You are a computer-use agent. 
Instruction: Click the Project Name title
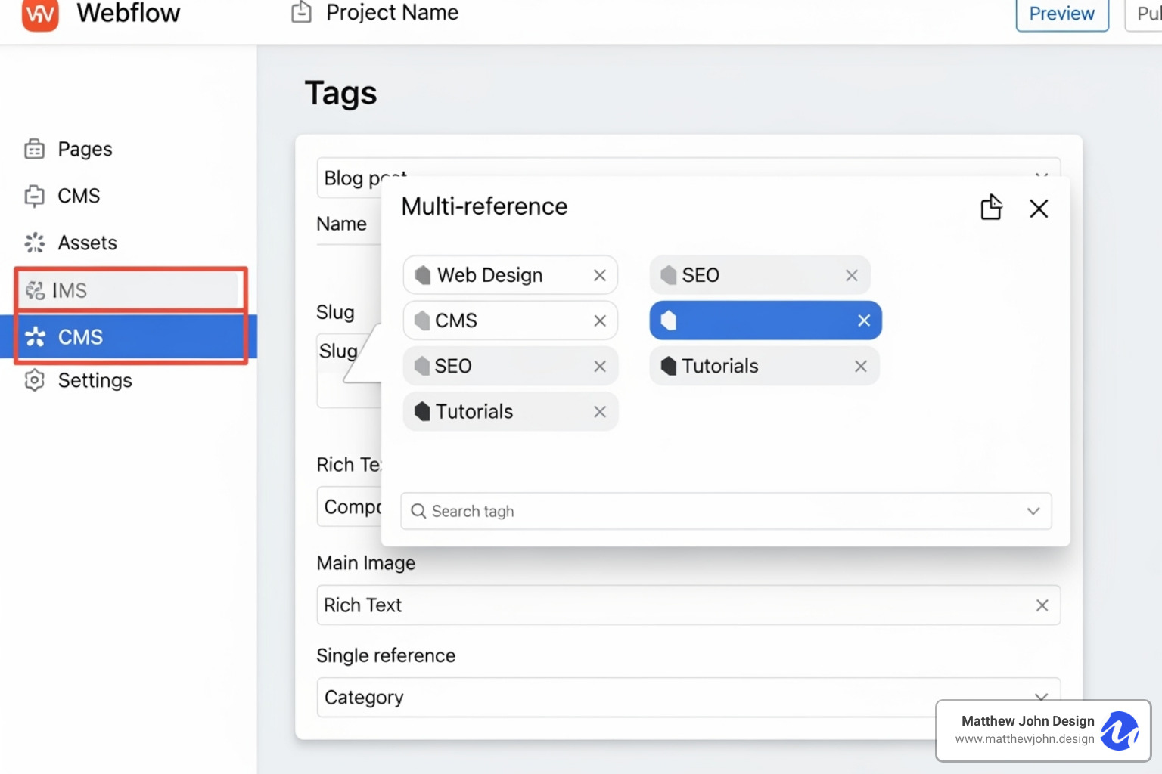[x=392, y=12]
